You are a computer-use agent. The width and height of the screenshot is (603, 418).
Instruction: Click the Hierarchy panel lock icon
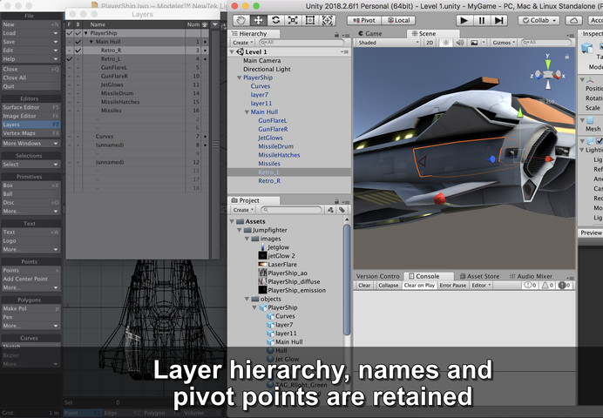click(x=337, y=35)
